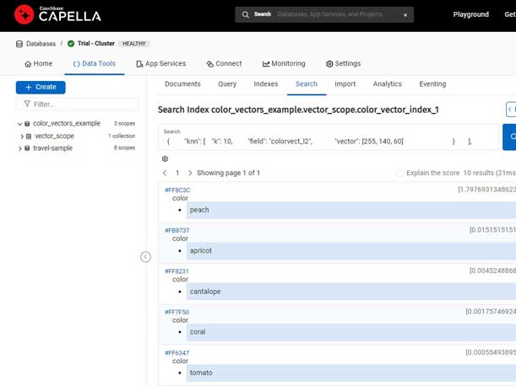Open the Settings tab

343,63
